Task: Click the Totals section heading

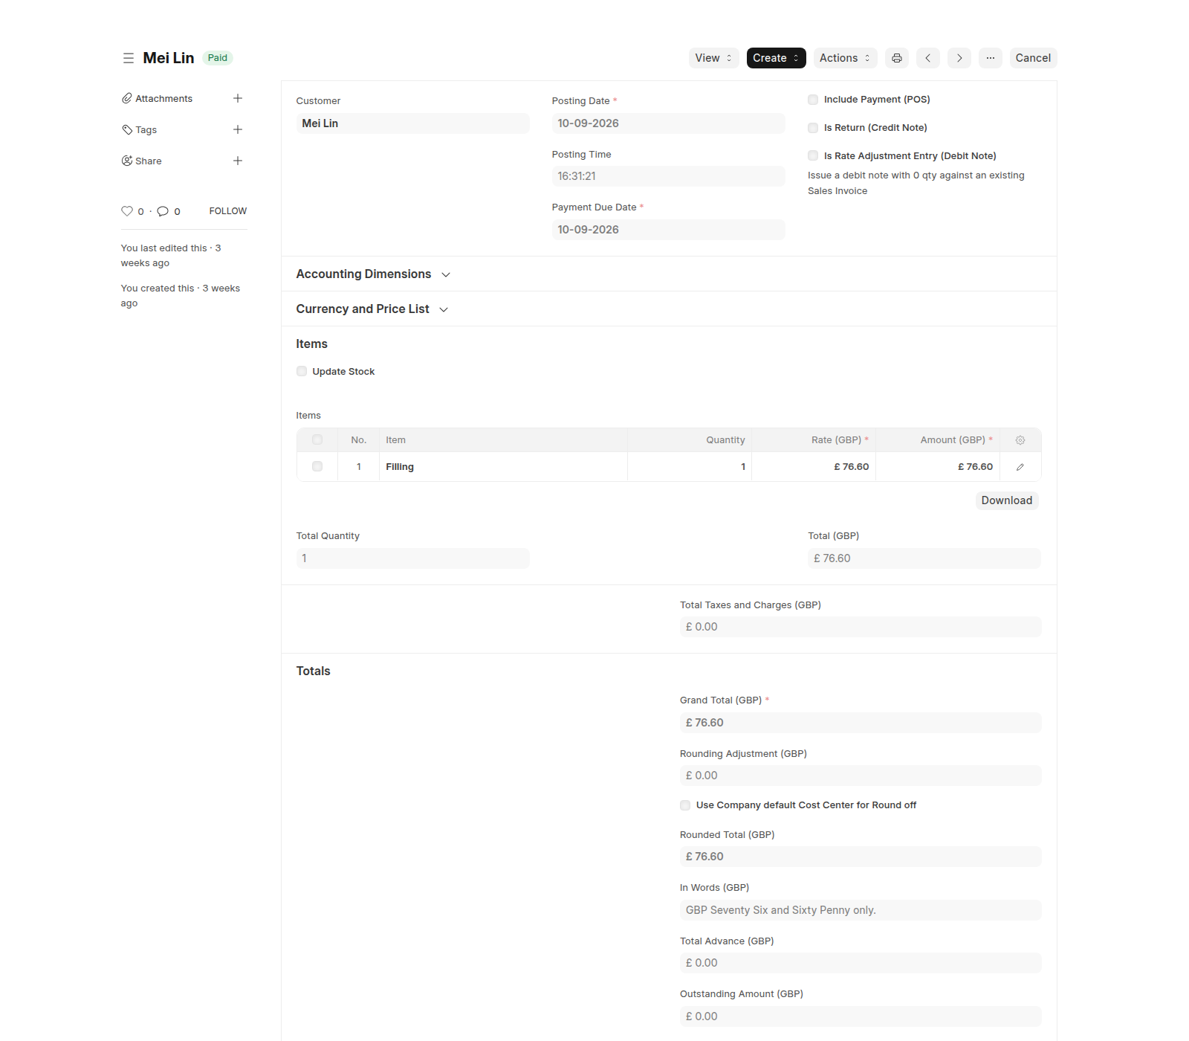Action: pyautogui.click(x=314, y=671)
